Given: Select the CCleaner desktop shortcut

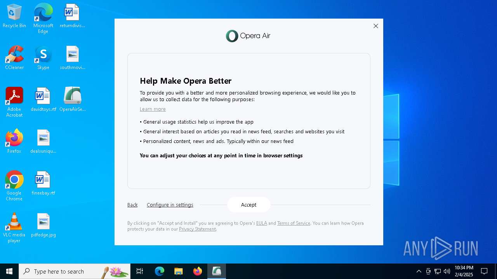Looking at the screenshot, I should click(x=14, y=58).
